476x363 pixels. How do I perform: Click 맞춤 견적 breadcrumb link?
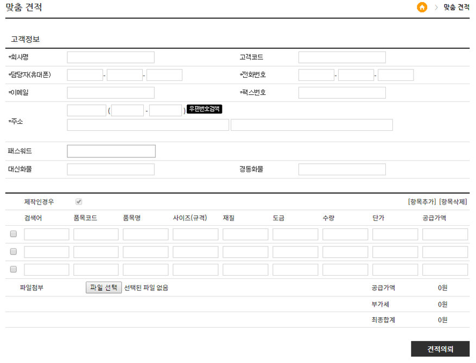tap(456, 8)
